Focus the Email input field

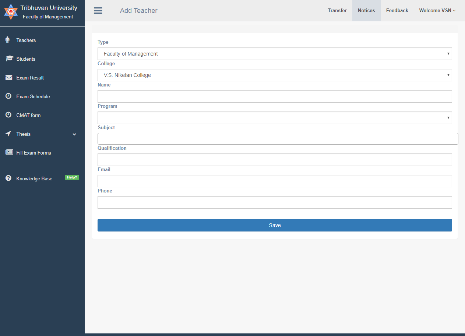click(275, 181)
